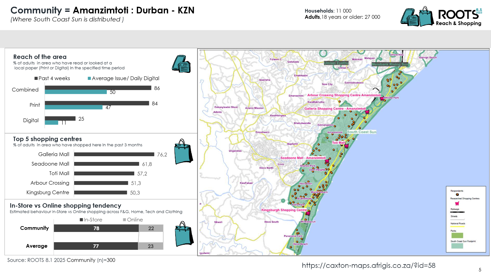The image size is (491, 276).
Task: Click the Community In-Store bar showing 78
Action: [96, 228]
